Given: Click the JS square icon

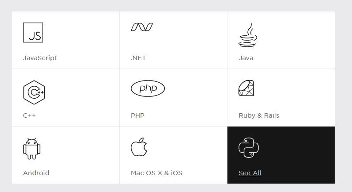Looking at the screenshot, I should 33,33.
